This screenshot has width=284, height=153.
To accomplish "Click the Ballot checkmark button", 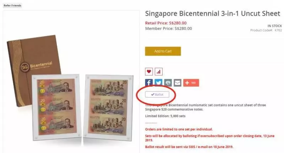I will pos(157,94).
